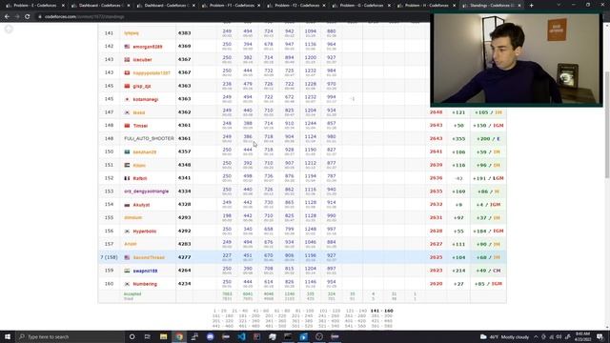Screen dimensions: 610x343
Task: Click score 1244 in Timsei row
Action: coord(310,123)
